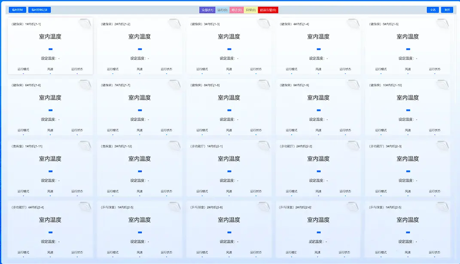Screen dimensions: 460x264
Task: Select card title (多功能厅) 4#内机[2-4]
Action: (x=27, y=207)
